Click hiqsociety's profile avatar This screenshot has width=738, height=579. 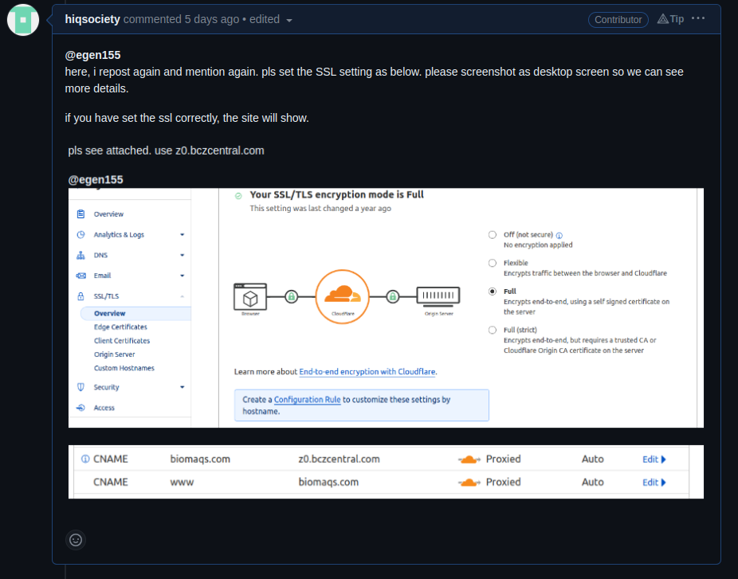(22, 19)
